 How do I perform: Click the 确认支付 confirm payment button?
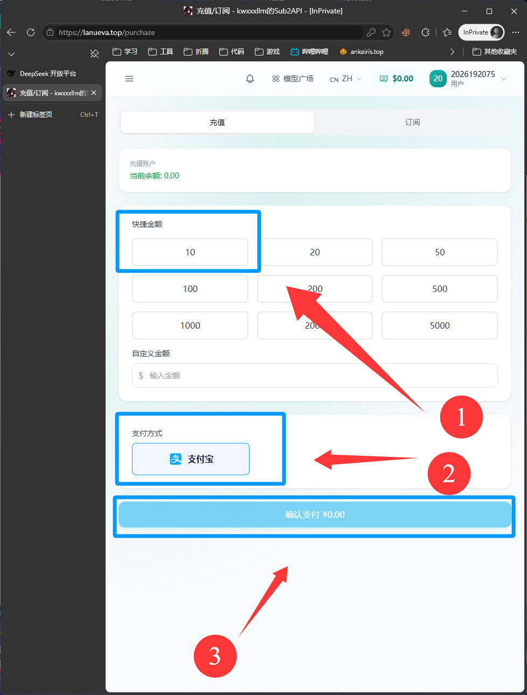click(x=315, y=515)
